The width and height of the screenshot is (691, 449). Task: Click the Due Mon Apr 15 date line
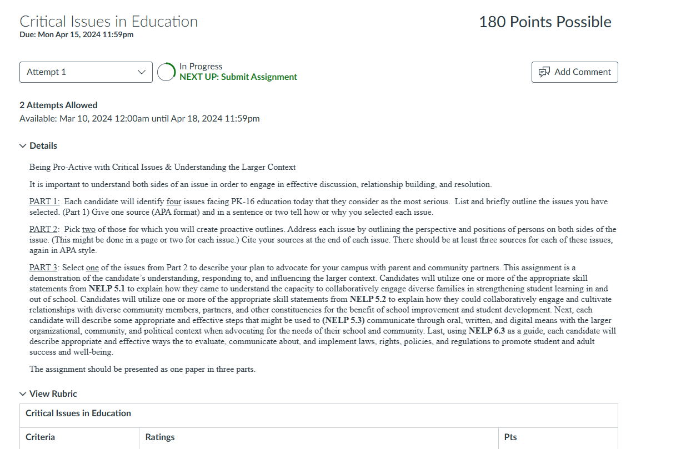pyautogui.click(x=77, y=35)
